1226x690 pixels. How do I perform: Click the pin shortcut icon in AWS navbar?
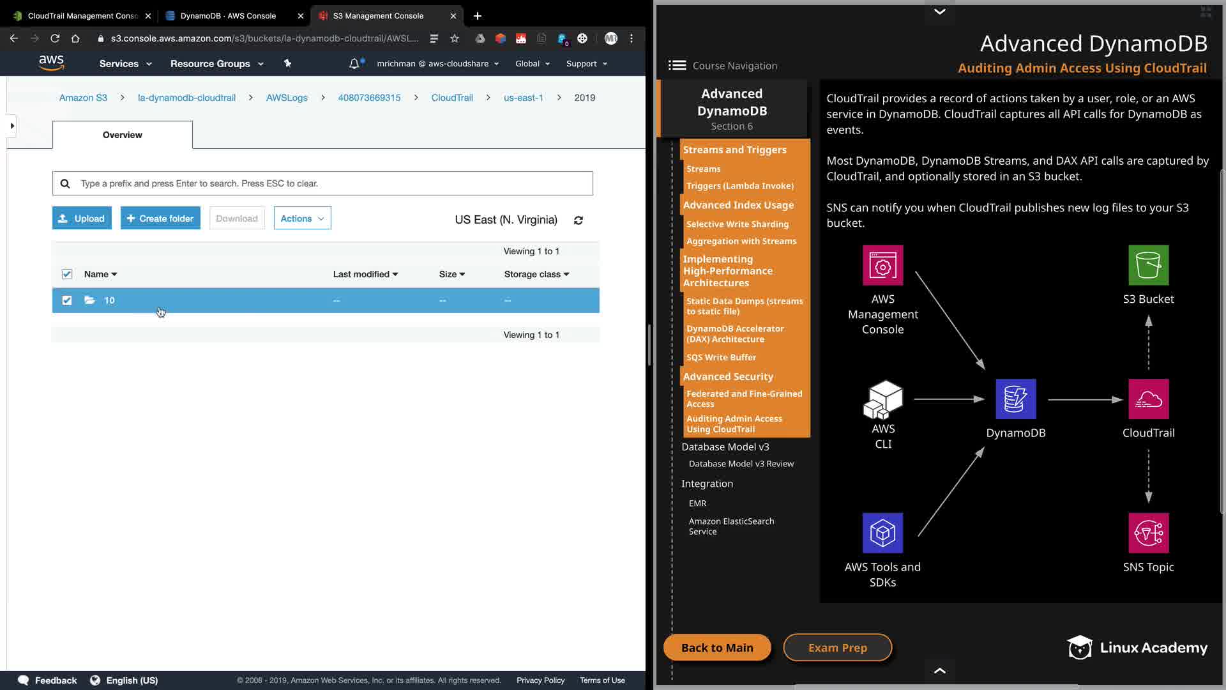coord(287,63)
